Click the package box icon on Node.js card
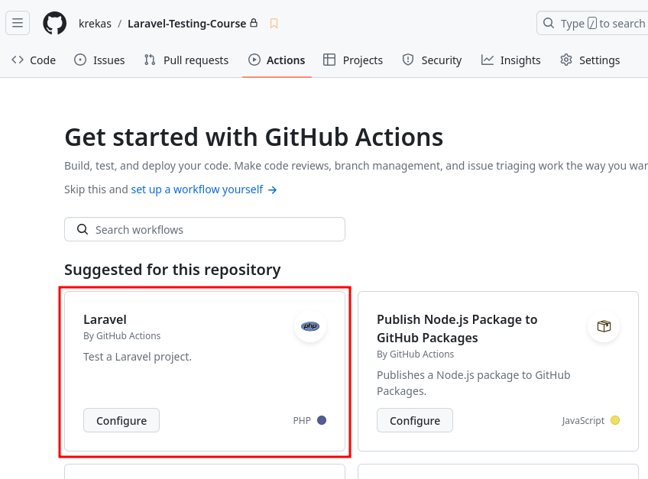This screenshot has width=648, height=479. coord(604,326)
